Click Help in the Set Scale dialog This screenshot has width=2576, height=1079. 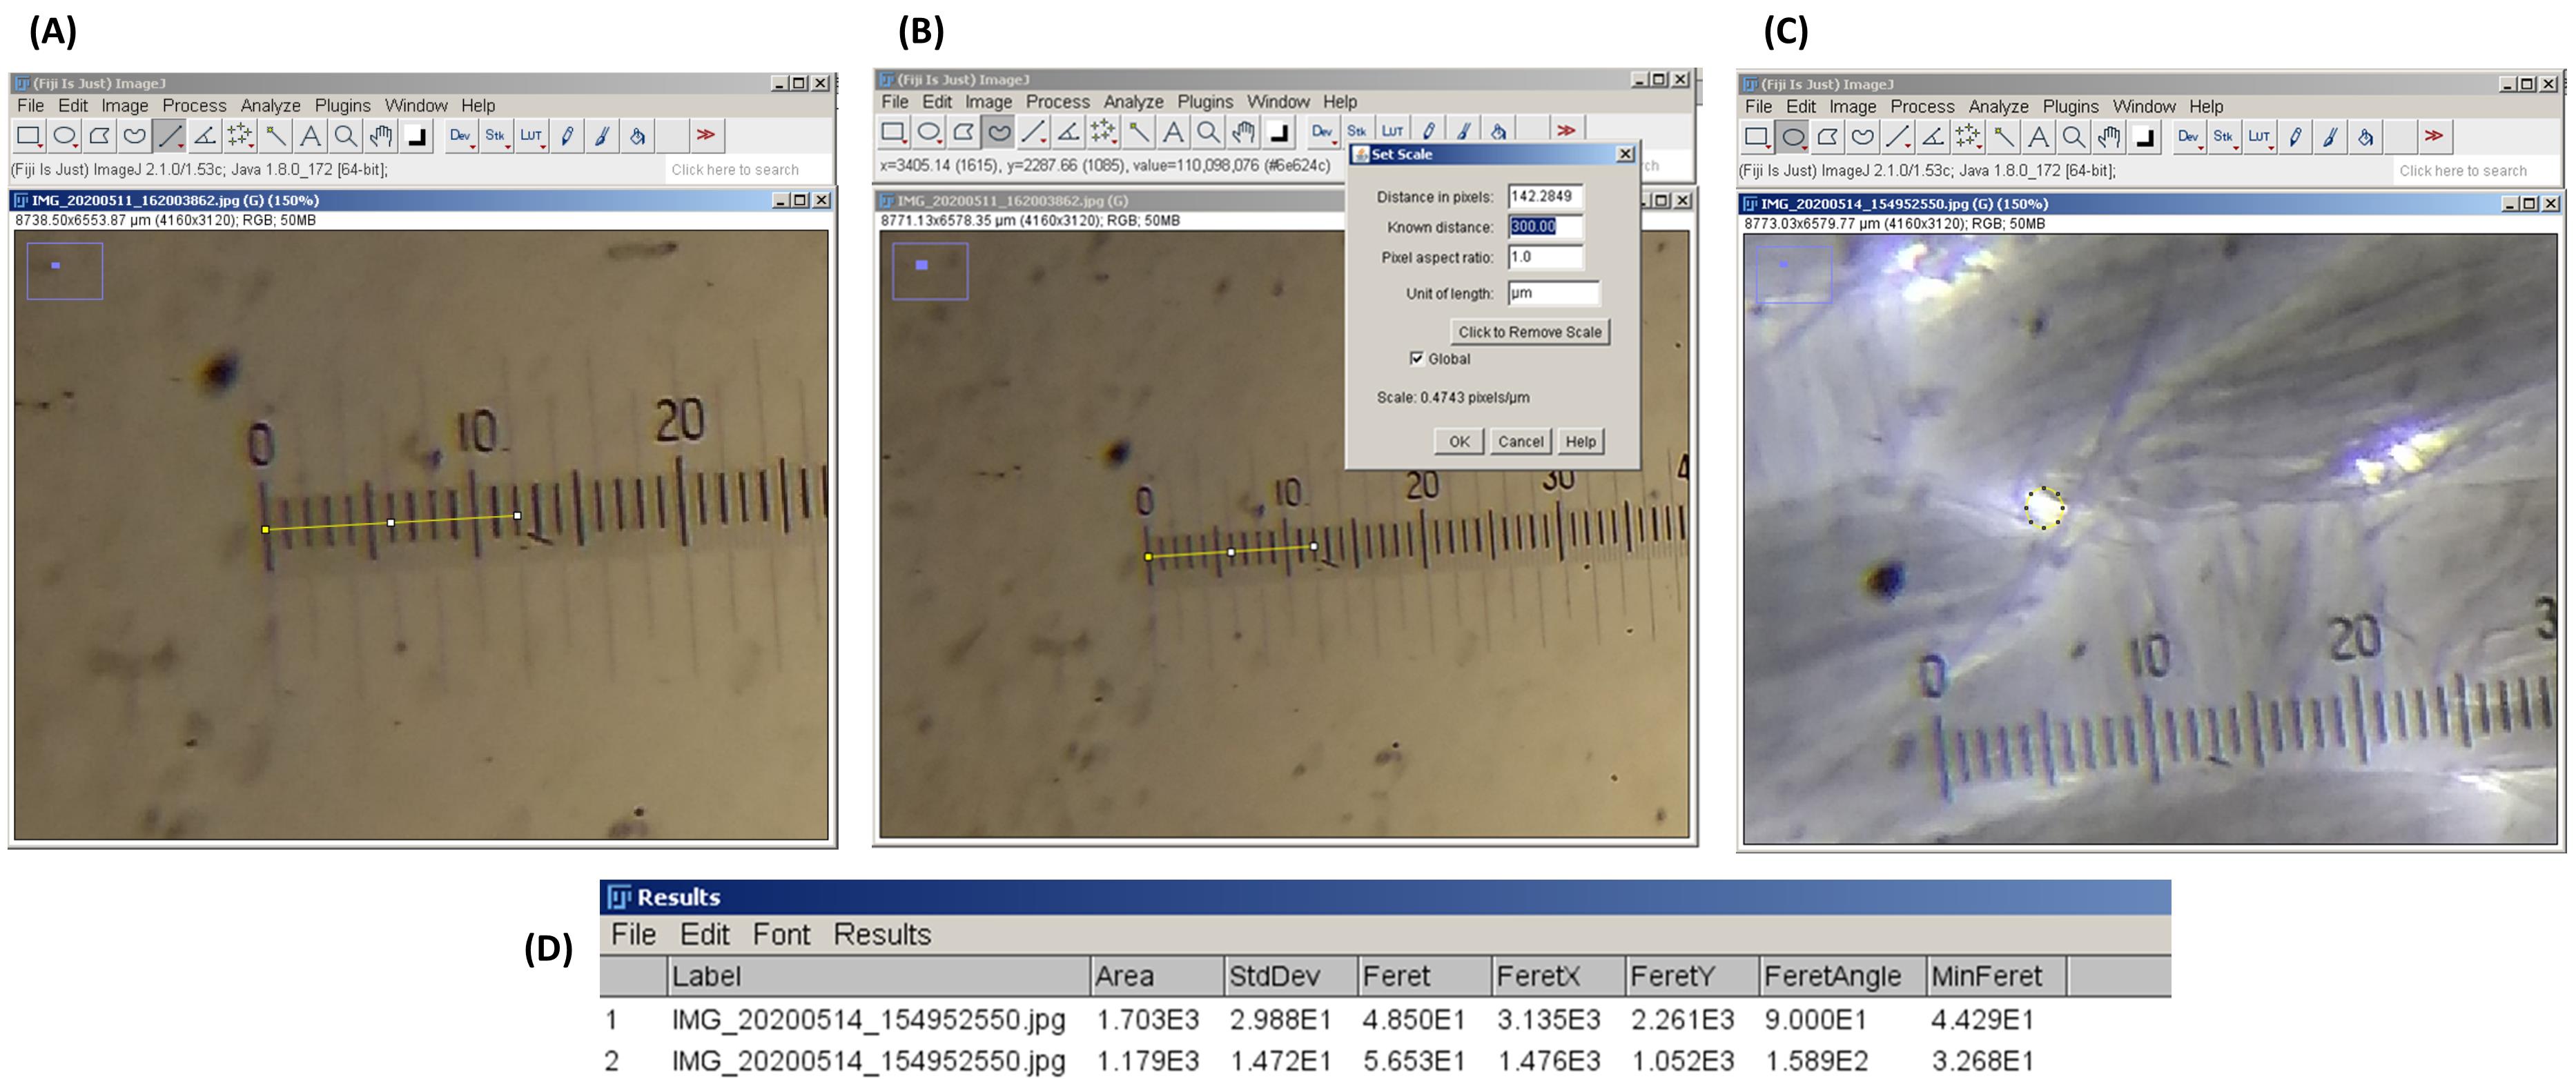tap(1580, 442)
